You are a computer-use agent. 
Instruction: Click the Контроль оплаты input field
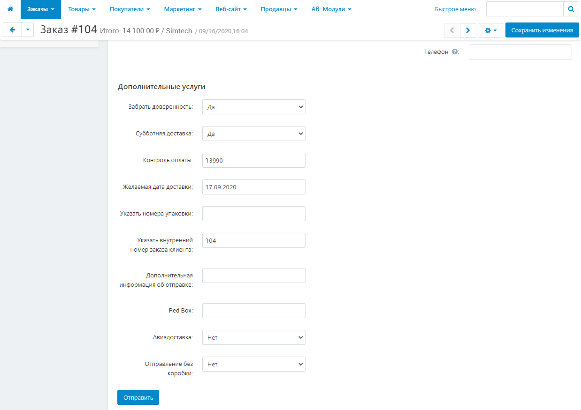coord(253,160)
